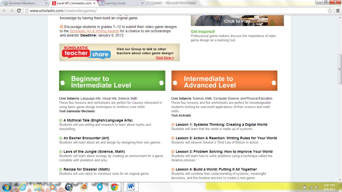Screen dimensions: 342x192
Task: Close the Level UP! Scholastic.com tab
Action: click(94, 3)
